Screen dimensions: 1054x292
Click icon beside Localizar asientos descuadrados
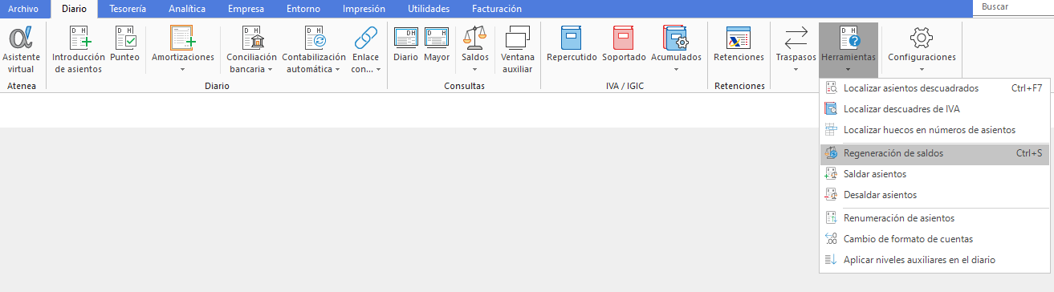[831, 87]
